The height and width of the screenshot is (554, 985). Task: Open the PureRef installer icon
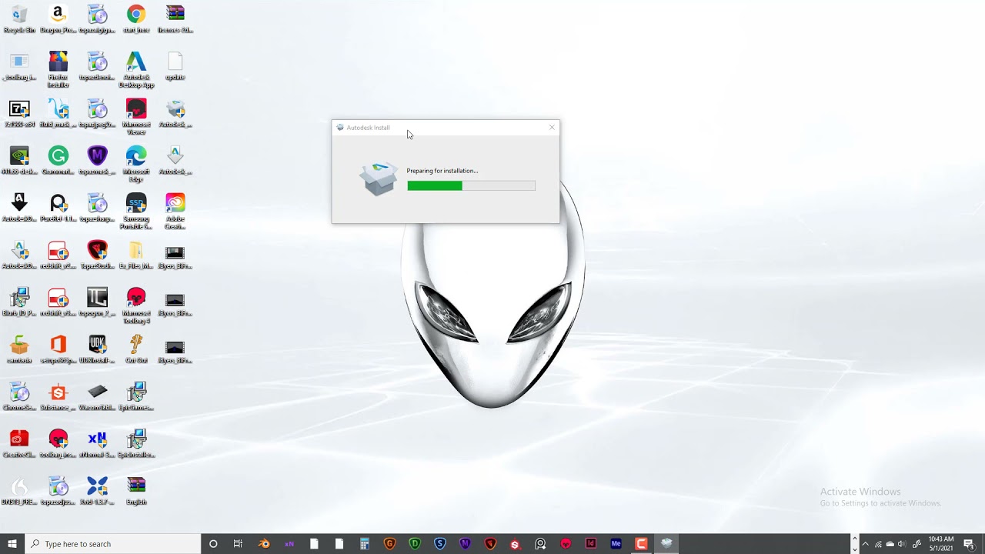tap(58, 206)
